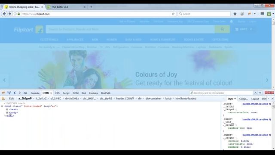Click the Edit button in HTML panel

(12, 99)
